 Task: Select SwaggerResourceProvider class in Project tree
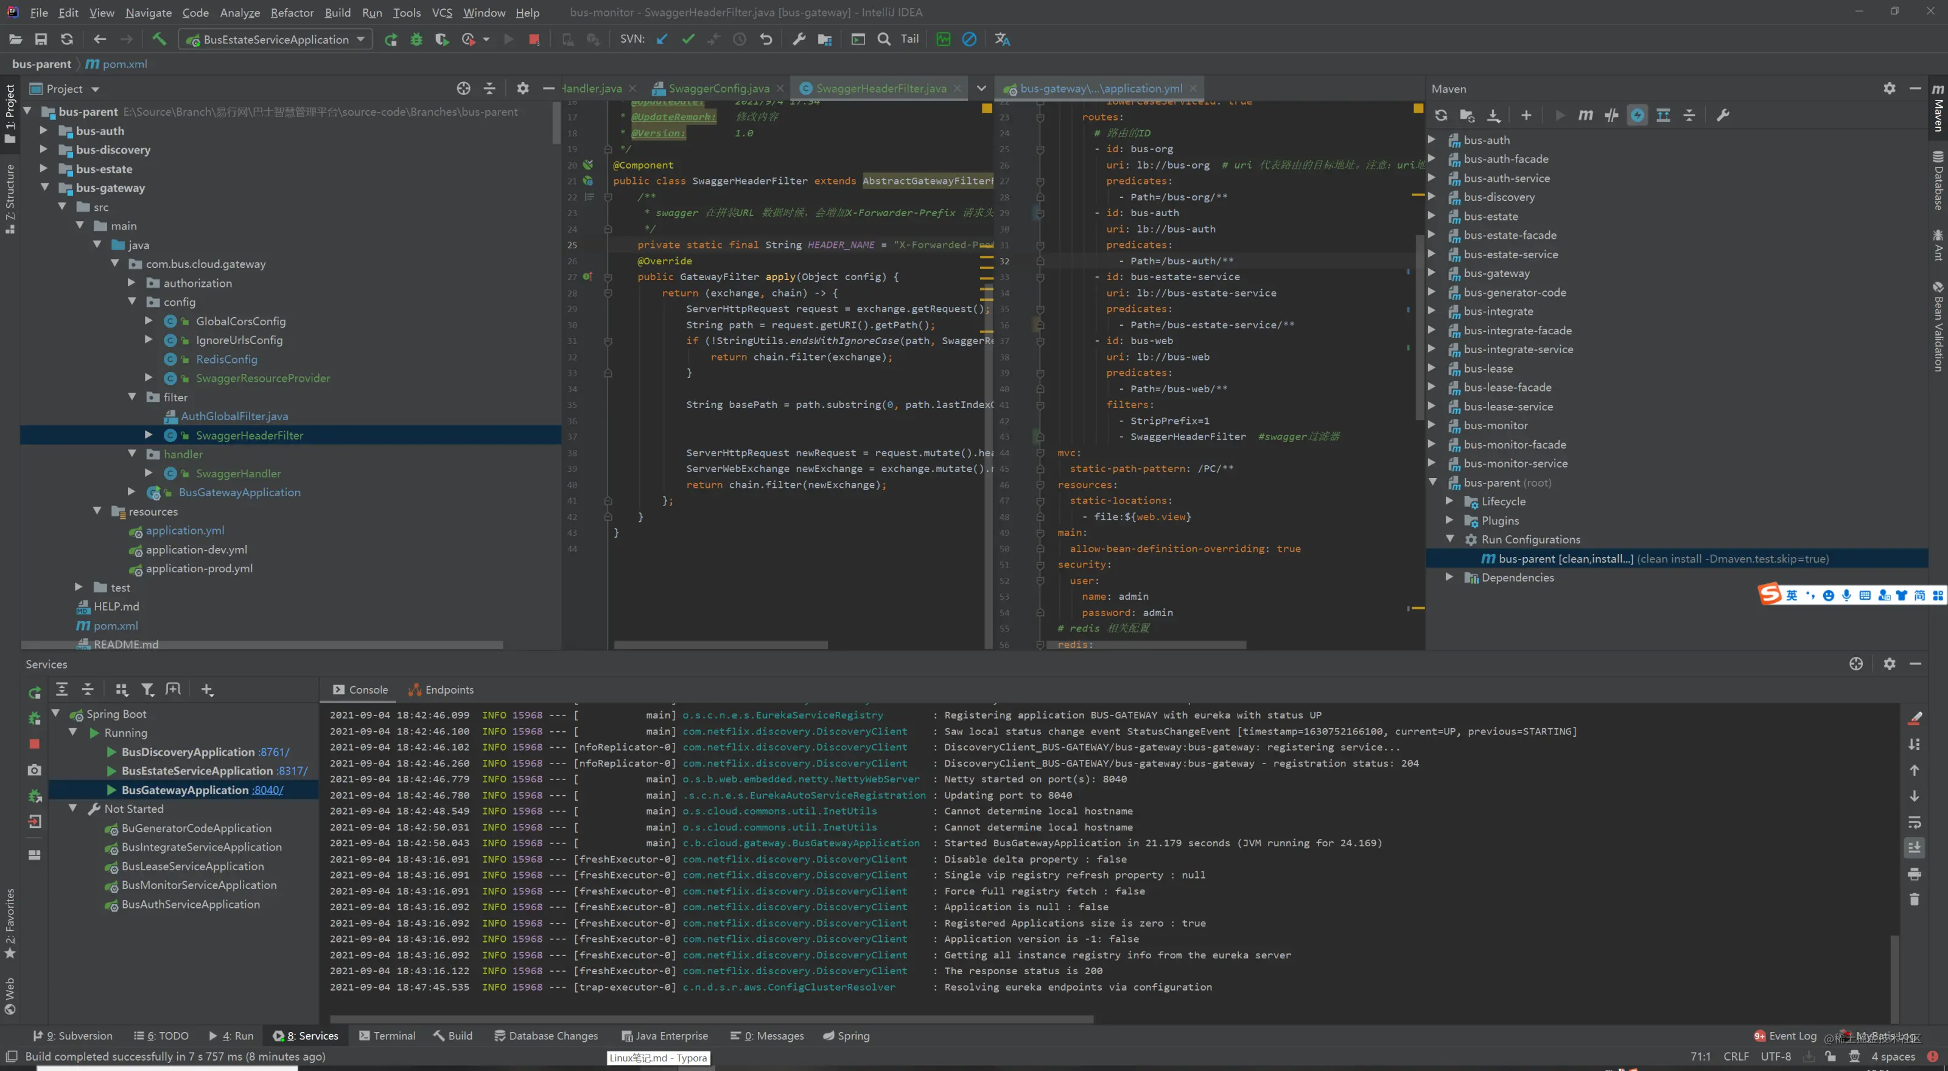click(x=262, y=378)
